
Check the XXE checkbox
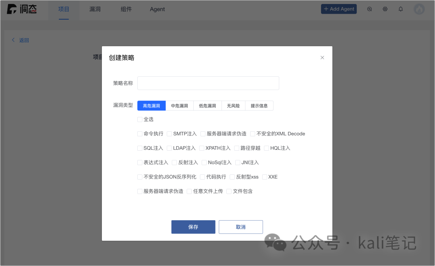click(265, 177)
